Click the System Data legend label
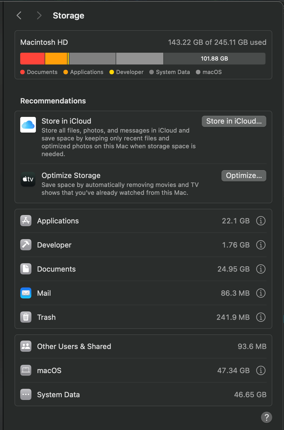 point(173,72)
